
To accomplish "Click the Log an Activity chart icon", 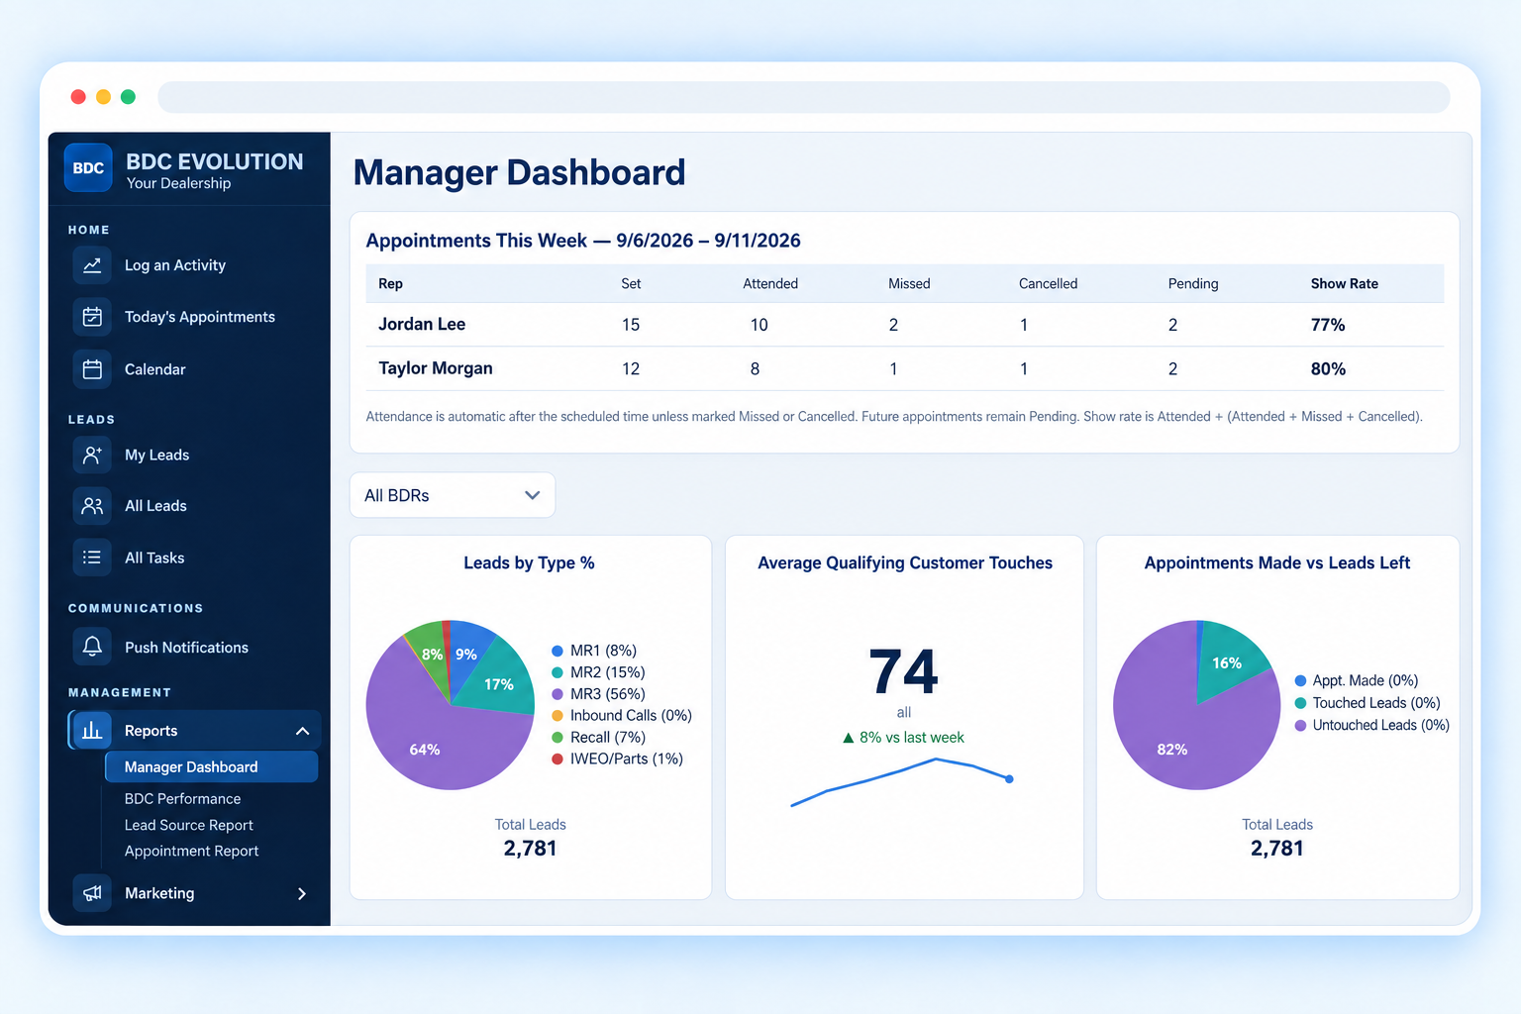I will 92,265.
